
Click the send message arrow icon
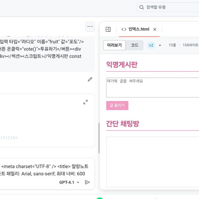(x=87, y=182)
